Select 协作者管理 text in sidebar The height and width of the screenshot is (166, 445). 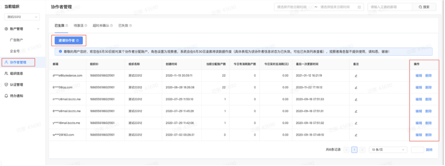coord(18,62)
